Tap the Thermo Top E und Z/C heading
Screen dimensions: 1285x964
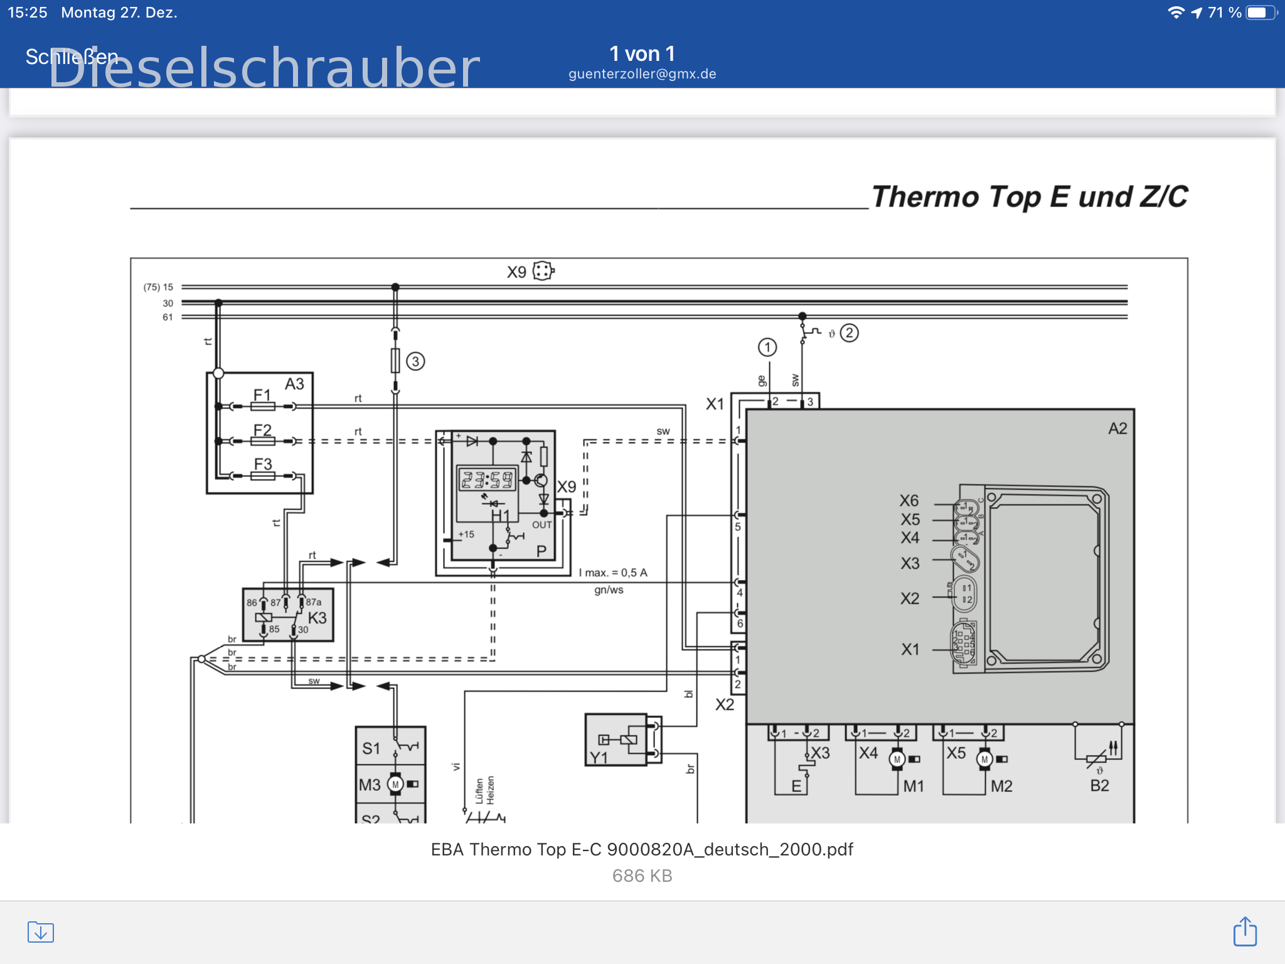pyautogui.click(x=1029, y=196)
